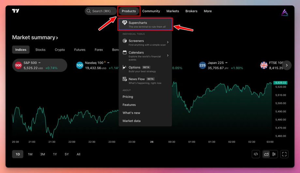This screenshot has width=300, height=173.
Task: Set chart range to 3M
Action: (x=42, y=154)
